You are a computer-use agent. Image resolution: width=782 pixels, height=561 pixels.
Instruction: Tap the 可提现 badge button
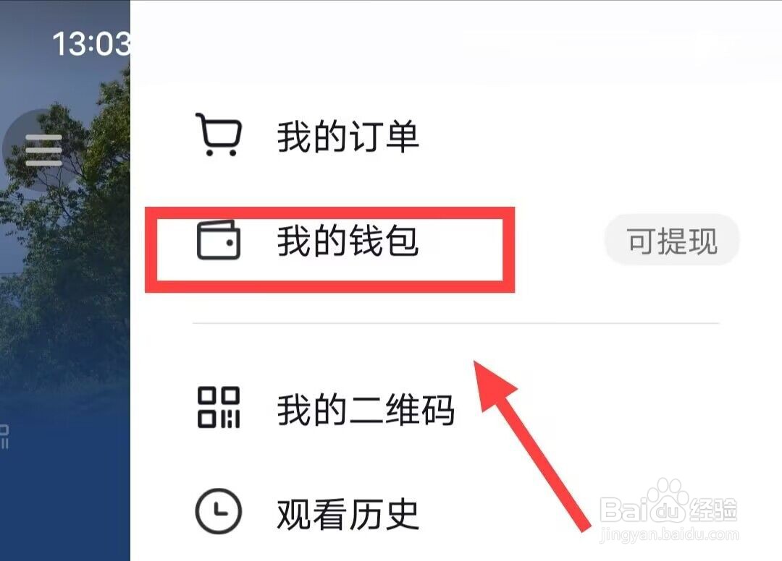pyautogui.click(x=672, y=241)
